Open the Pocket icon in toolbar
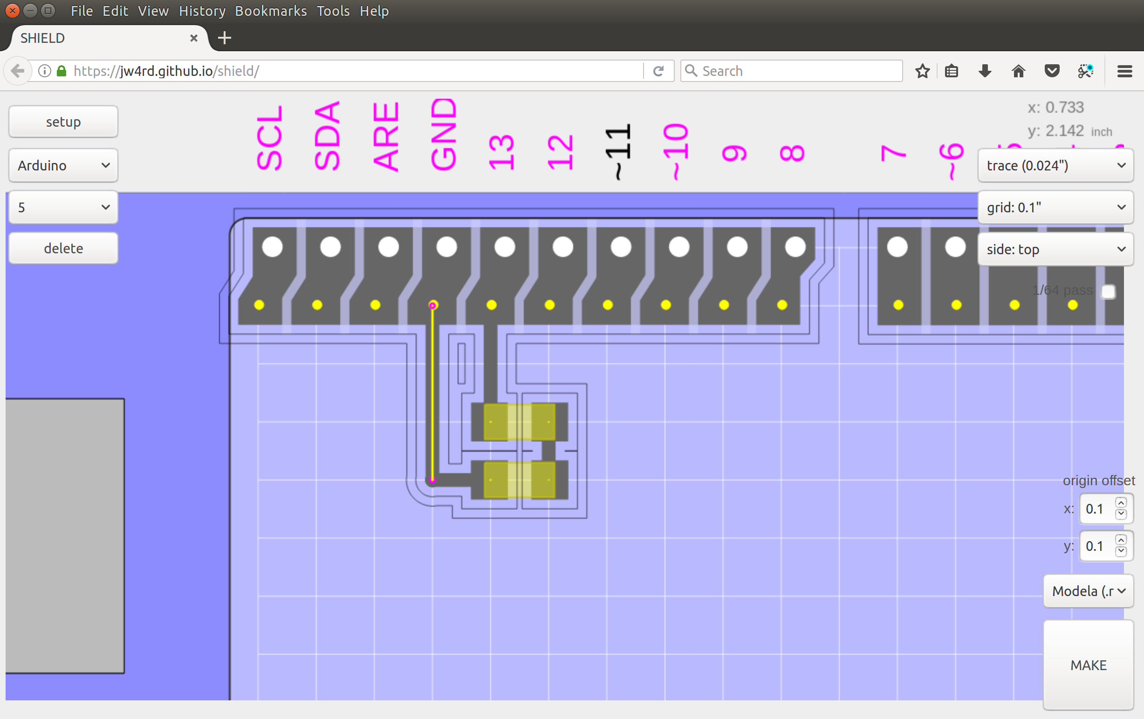This screenshot has width=1144, height=719. 1052,71
